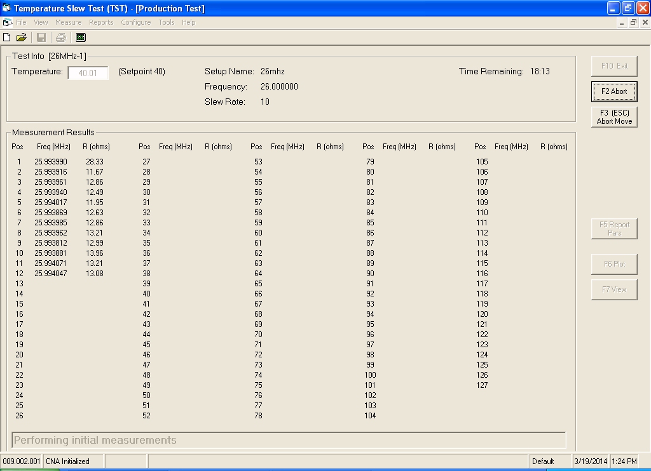Click the Print toolbar icon
The width and height of the screenshot is (651, 471).
click(x=61, y=37)
